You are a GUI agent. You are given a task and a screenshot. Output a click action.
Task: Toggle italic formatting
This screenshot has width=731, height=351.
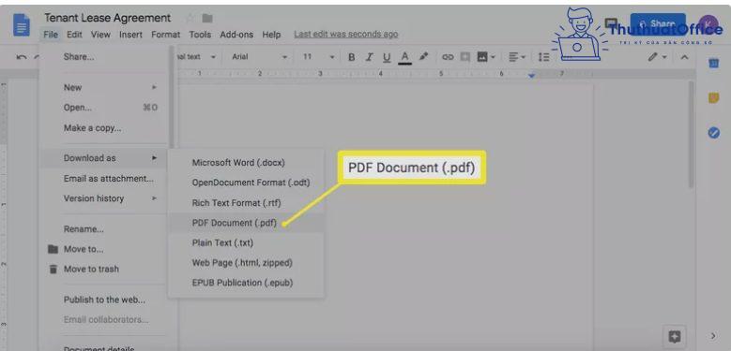[x=369, y=57]
